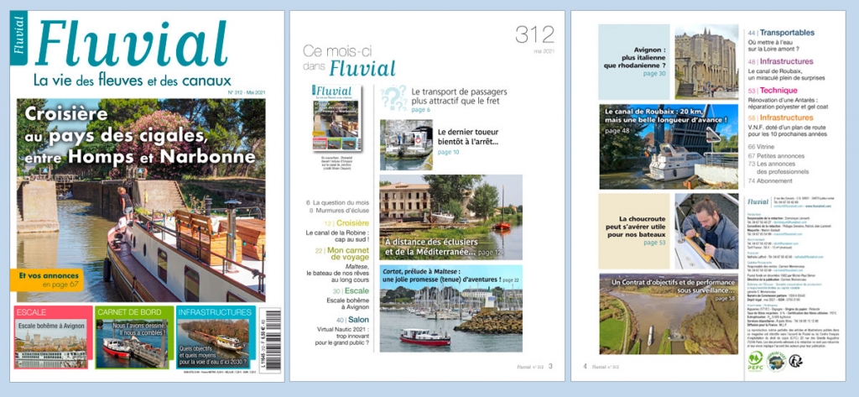Click the 'Ce mois-ci dans Fluvial' heading
859x397 pixels.
[x=349, y=60]
